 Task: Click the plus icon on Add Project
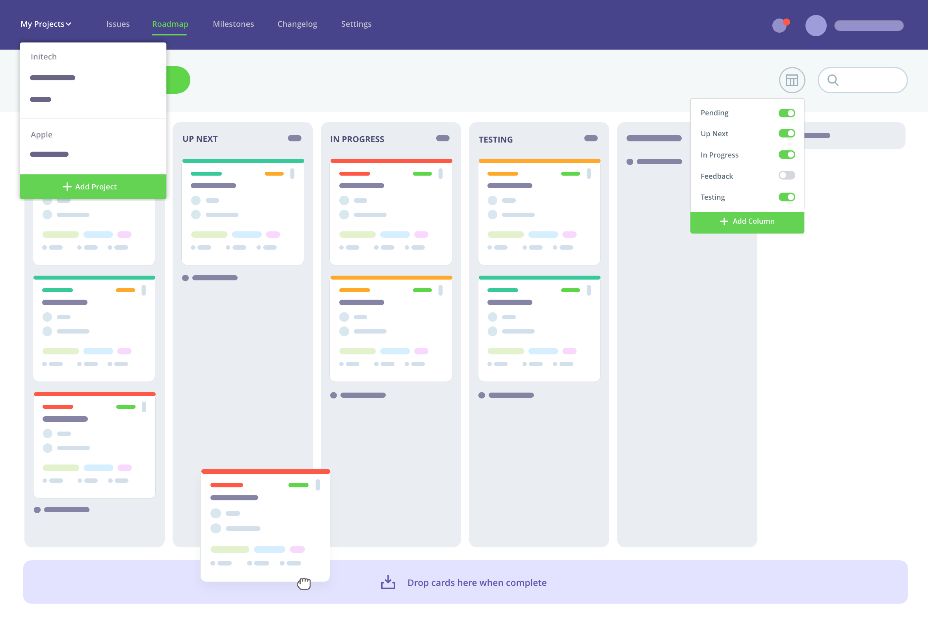pyautogui.click(x=67, y=187)
